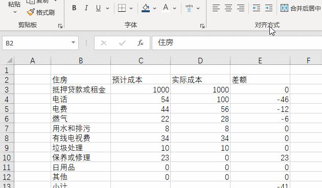Select column D header
The width and height of the screenshot is (322, 188).
200,61
